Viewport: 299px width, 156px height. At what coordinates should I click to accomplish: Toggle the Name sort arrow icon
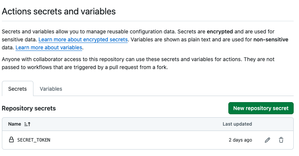(x=27, y=124)
